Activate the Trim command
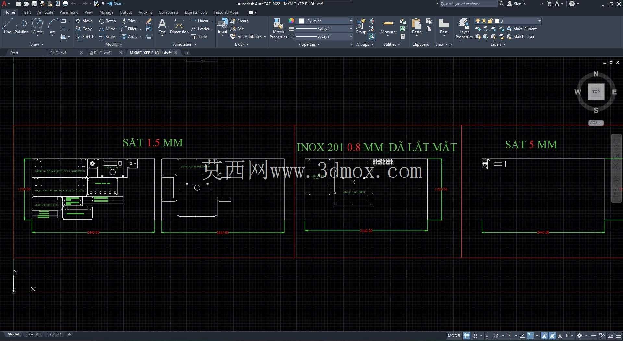This screenshot has height=341, width=623. point(129,21)
